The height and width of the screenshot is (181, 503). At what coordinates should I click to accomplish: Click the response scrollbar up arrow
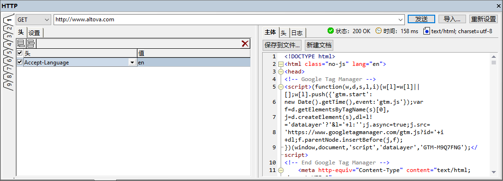[x=494, y=56]
